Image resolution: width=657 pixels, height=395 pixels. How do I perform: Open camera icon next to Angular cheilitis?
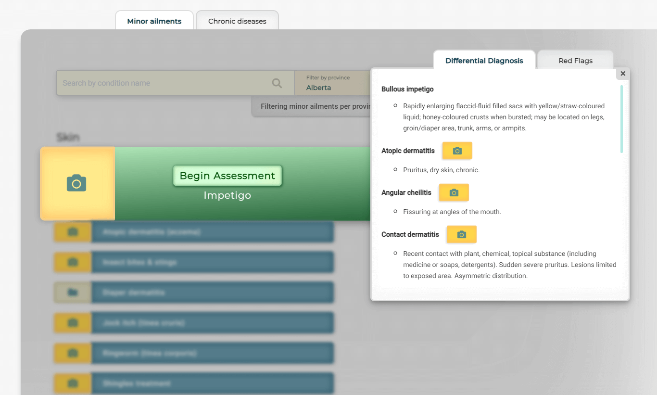click(x=454, y=192)
